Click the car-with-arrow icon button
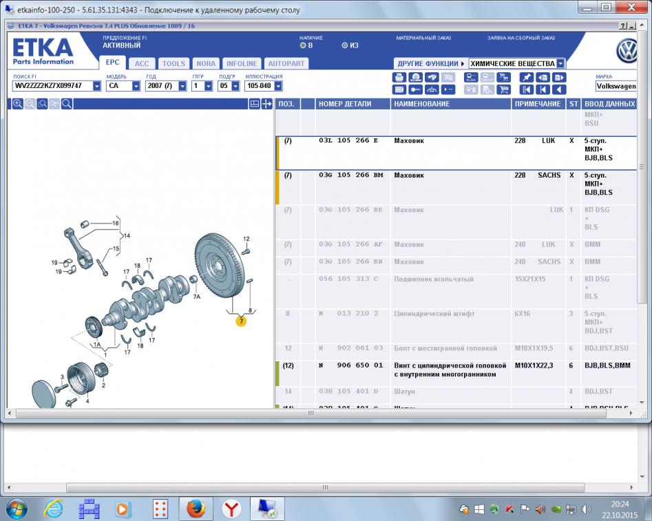Screen dimensions: 652x521 [432, 89]
